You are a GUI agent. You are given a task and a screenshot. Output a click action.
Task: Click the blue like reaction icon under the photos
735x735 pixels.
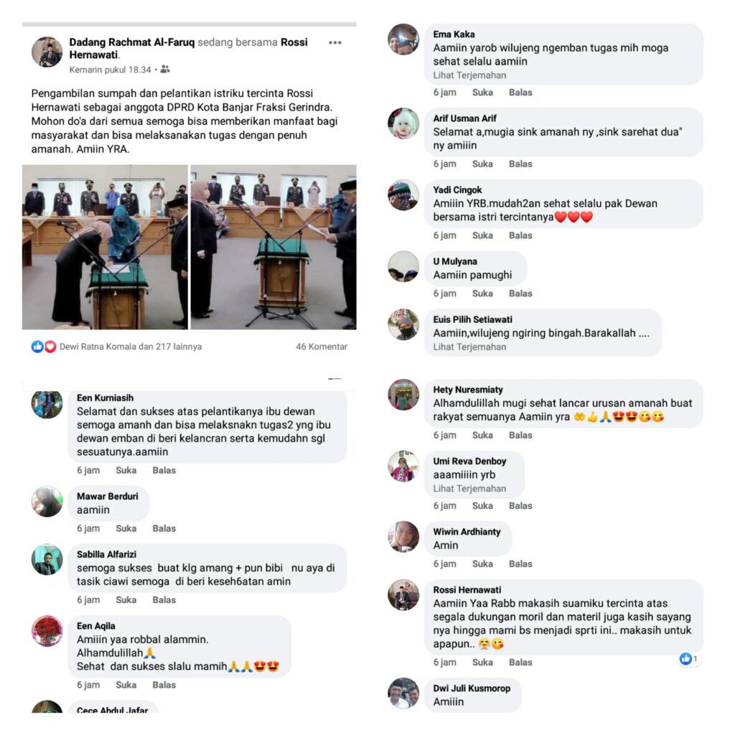tap(37, 347)
